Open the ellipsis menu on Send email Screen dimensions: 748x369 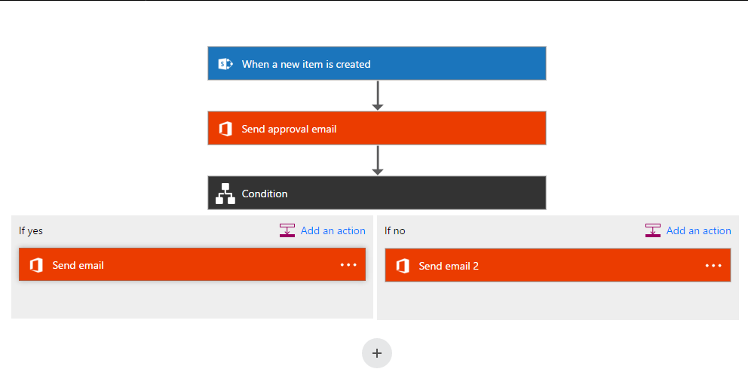click(x=348, y=265)
